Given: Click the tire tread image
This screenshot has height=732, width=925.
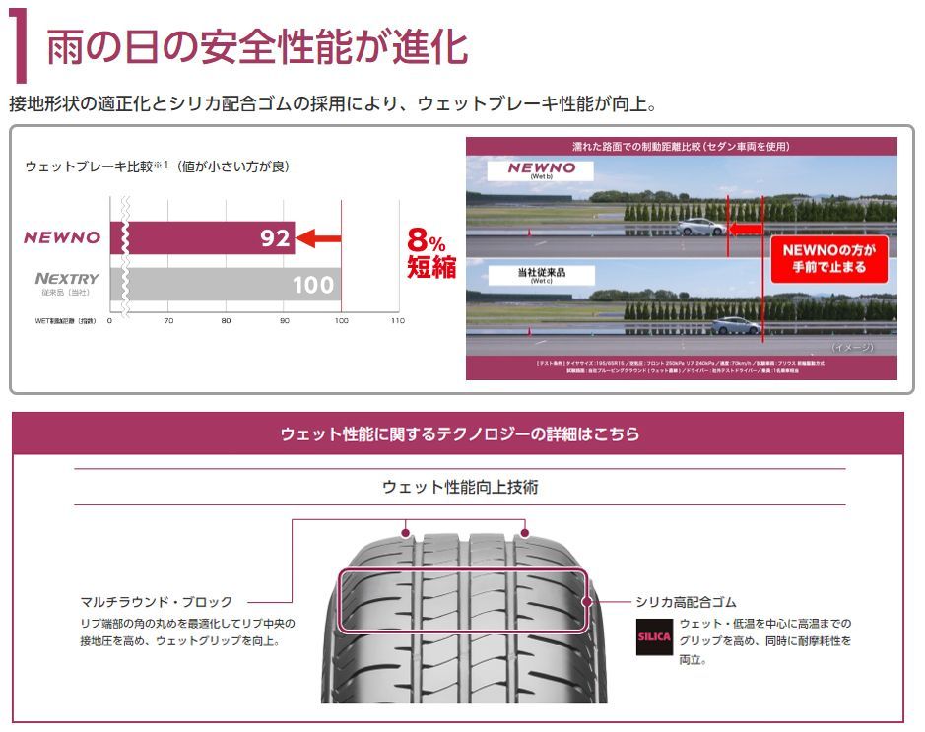Looking at the screenshot, I should click(x=464, y=617).
